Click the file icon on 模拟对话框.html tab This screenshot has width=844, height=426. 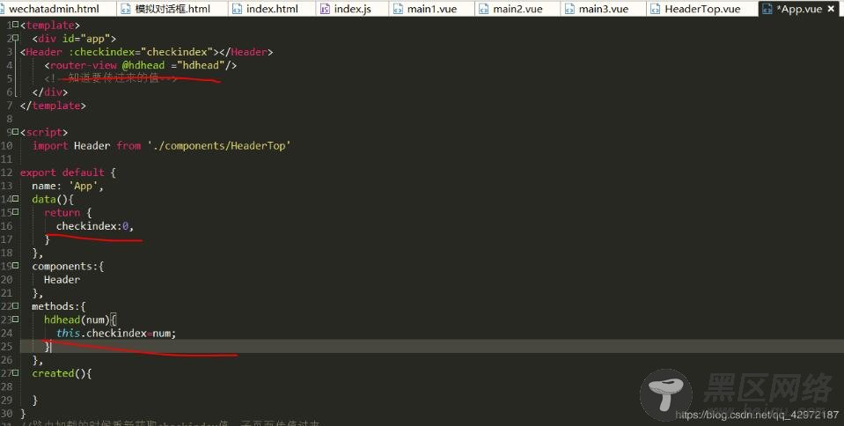click(x=126, y=9)
